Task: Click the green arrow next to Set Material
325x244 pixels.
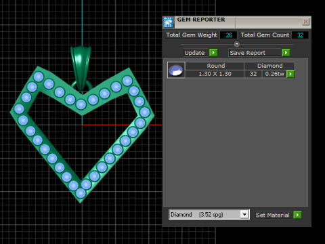Action: pos(297,215)
